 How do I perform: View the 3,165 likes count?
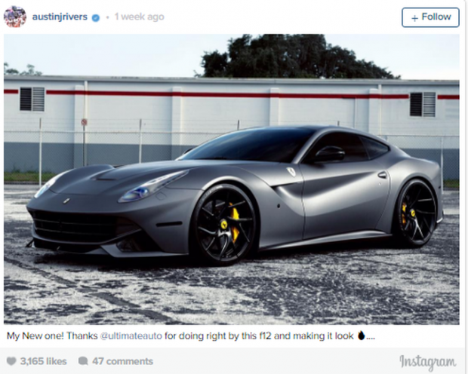(43, 361)
